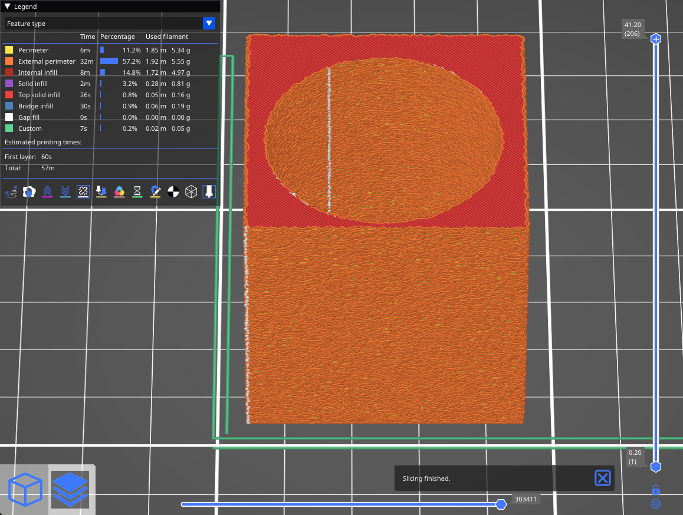Toggle tool changes icon
Viewport: 683px width, 515px height.
click(101, 192)
